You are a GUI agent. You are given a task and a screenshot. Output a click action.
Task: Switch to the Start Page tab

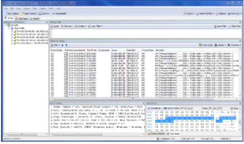point(22,19)
